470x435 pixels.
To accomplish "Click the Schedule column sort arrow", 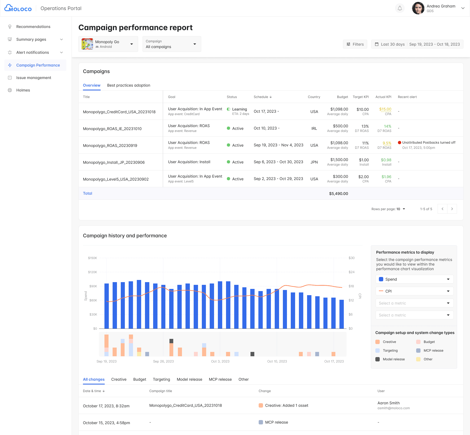I will (271, 97).
